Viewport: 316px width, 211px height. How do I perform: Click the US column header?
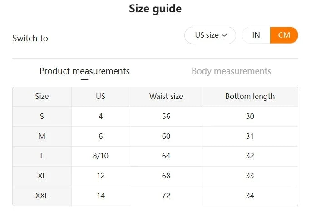click(100, 97)
